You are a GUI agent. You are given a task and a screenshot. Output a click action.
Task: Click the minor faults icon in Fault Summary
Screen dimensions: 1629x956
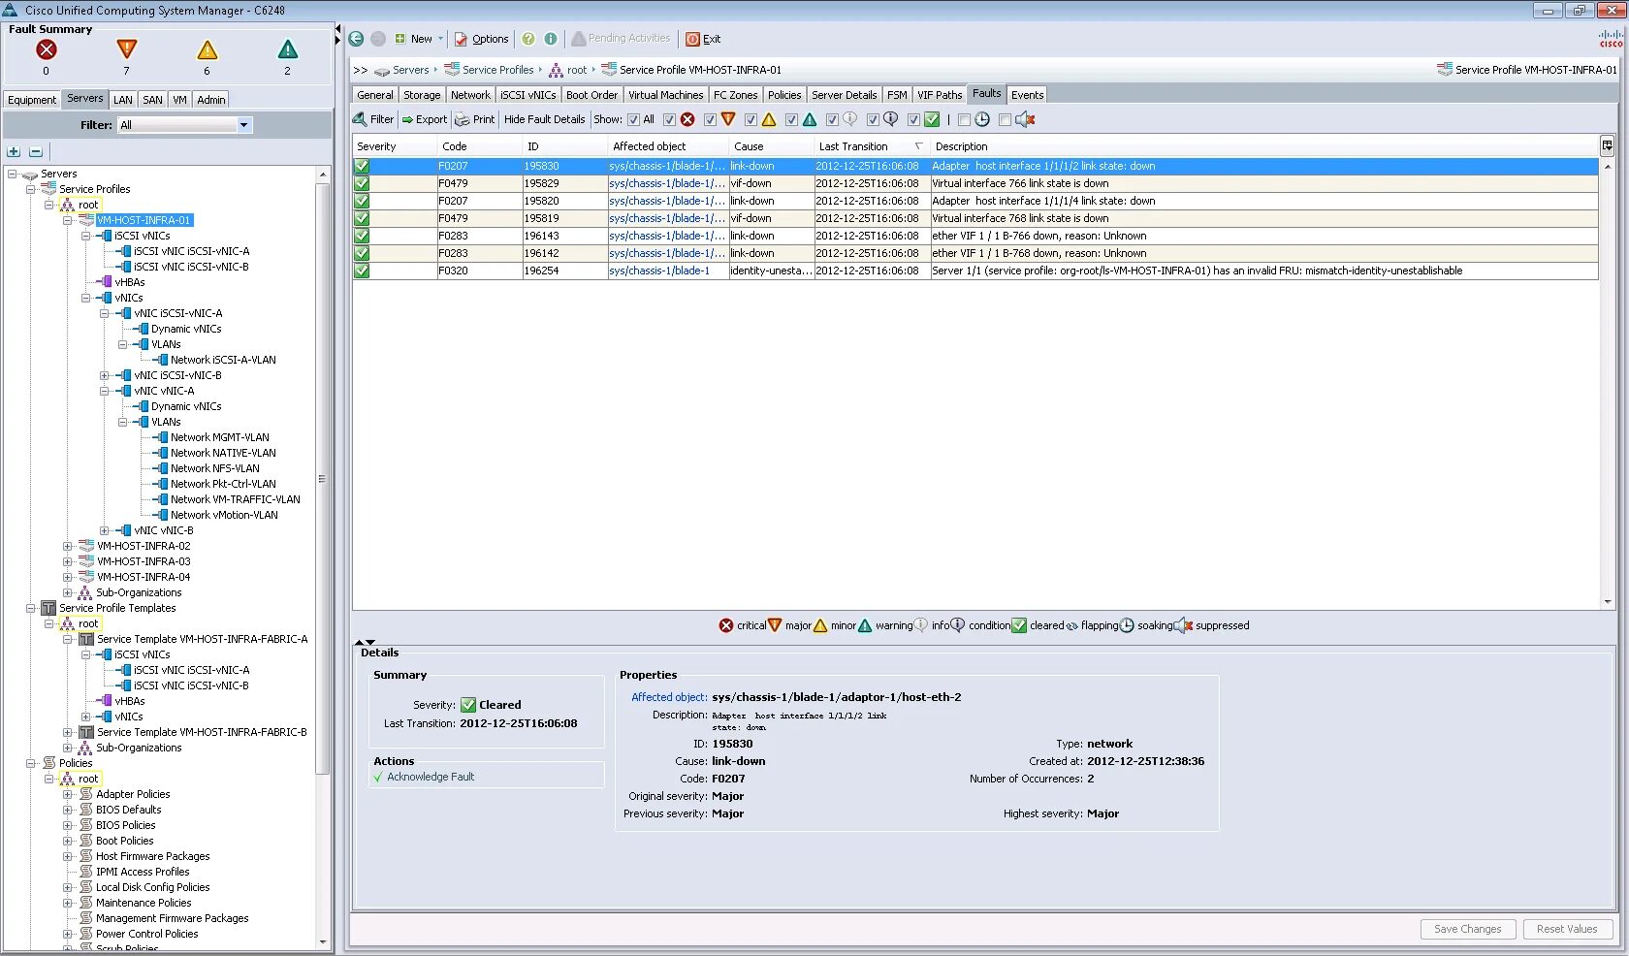click(x=207, y=49)
